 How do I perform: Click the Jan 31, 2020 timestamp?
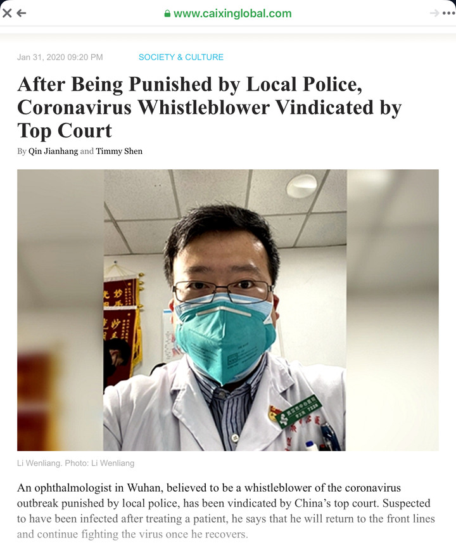[x=60, y=57]
